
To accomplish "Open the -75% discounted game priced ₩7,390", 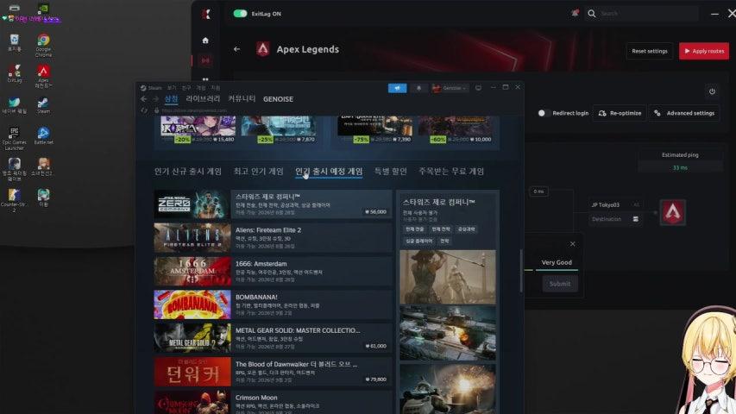I will click(x=375, y=129).
